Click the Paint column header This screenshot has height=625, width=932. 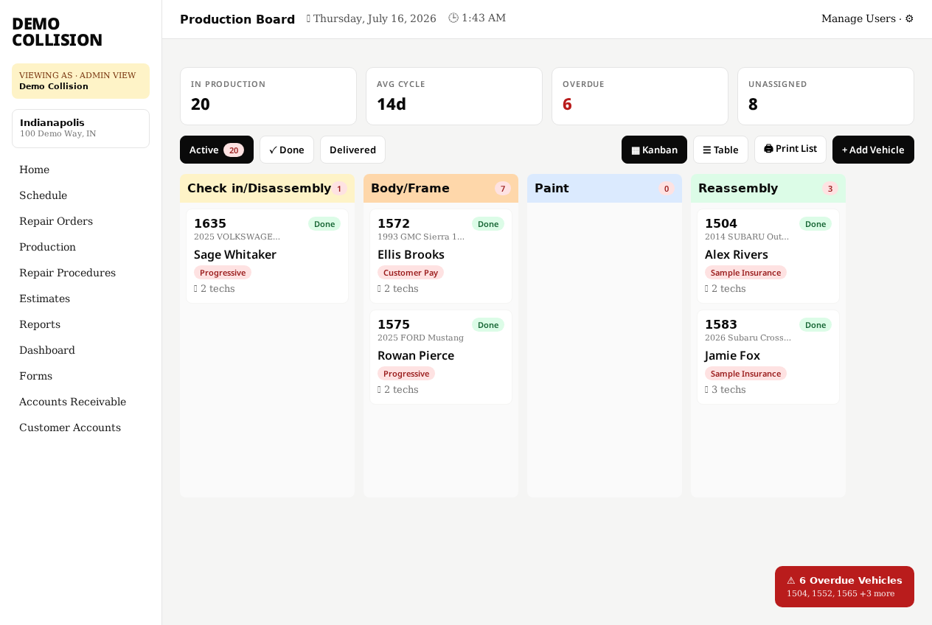pos(605,188)
